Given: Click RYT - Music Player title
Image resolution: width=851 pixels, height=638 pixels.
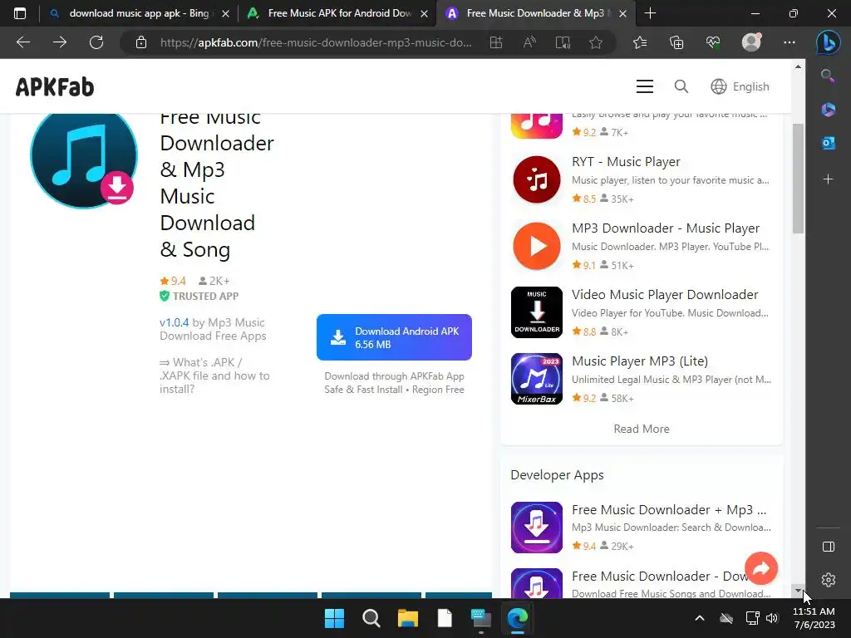Looking at the screenshot, I should coord(626,162).
